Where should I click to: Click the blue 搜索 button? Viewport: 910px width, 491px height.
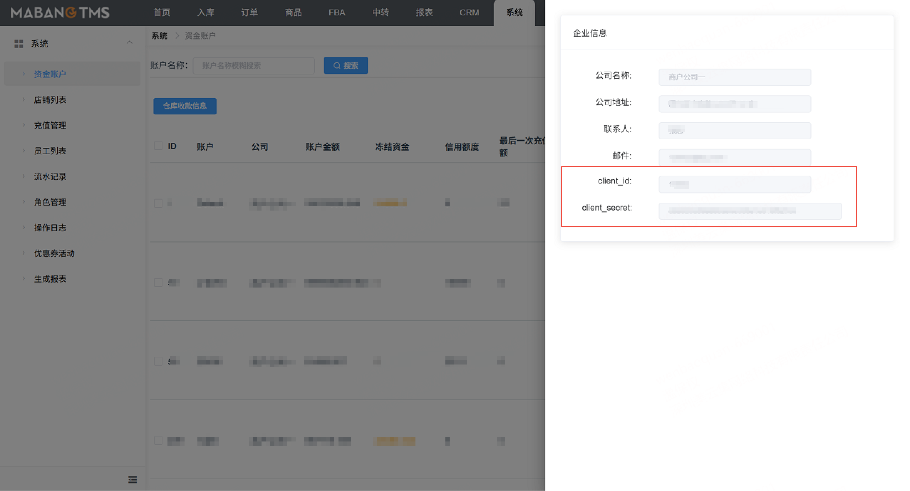pyautogui.click(x=346, y=66)
